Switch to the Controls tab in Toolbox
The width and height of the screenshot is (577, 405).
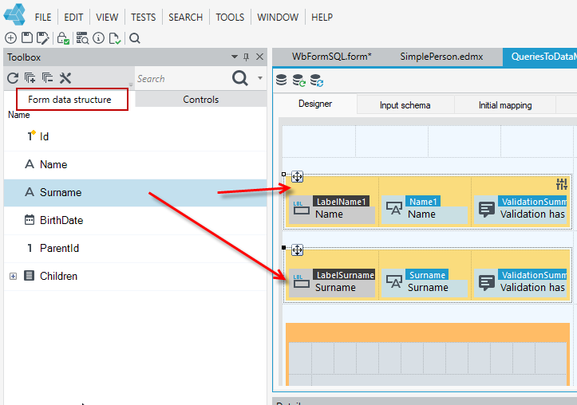tap(201, 99)
